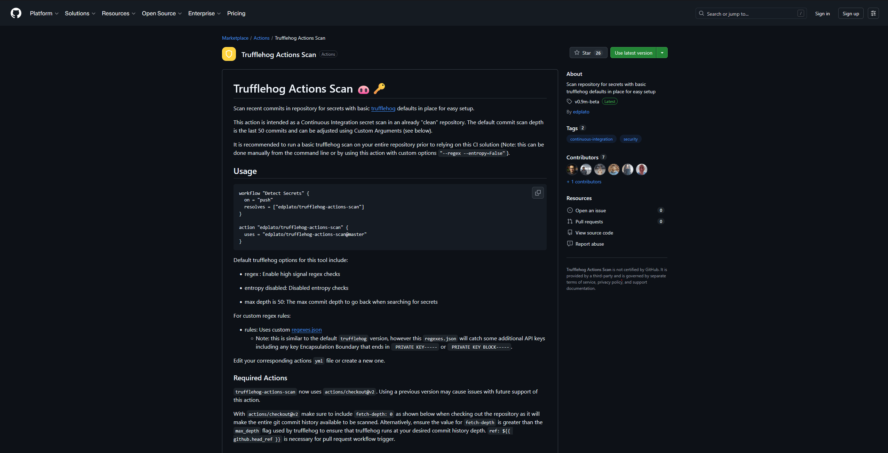Click Use latest version button

(633, 53)
